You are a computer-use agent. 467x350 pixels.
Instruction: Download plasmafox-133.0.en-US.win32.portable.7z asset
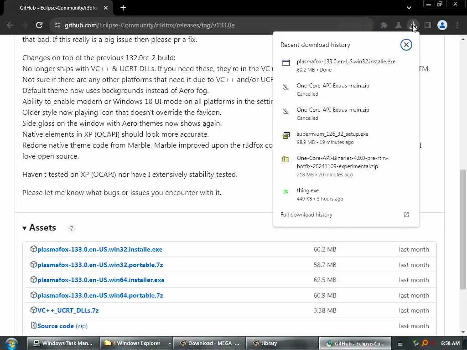click(x=100, y=265)
